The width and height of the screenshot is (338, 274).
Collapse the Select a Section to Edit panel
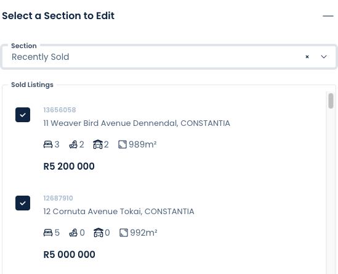[328, 16]
